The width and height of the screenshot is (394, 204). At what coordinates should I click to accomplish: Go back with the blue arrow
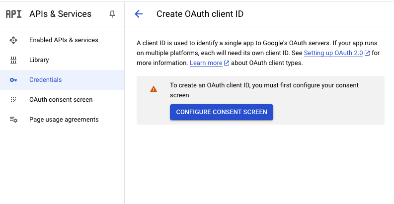(x=139, y=14)
